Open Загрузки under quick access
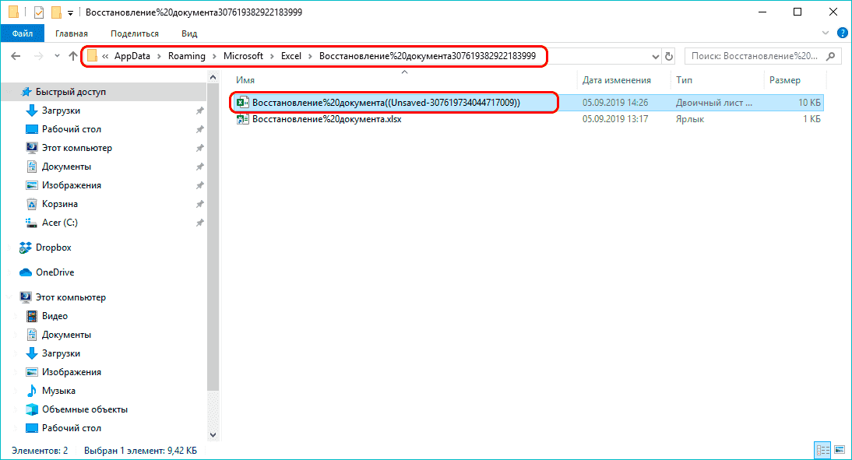852x460 pixels. (61, 111)
